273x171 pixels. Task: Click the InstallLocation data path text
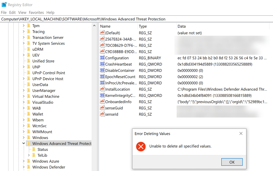[222, 89]
